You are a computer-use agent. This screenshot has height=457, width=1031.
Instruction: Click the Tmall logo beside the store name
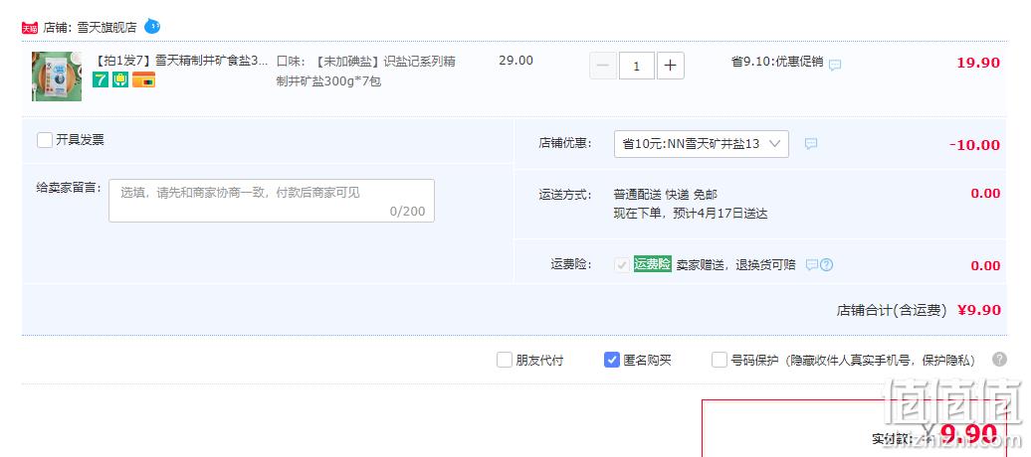point(30,28)
